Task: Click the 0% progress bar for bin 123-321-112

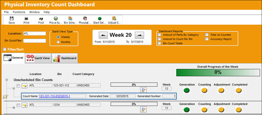Action: pos(134,85)
